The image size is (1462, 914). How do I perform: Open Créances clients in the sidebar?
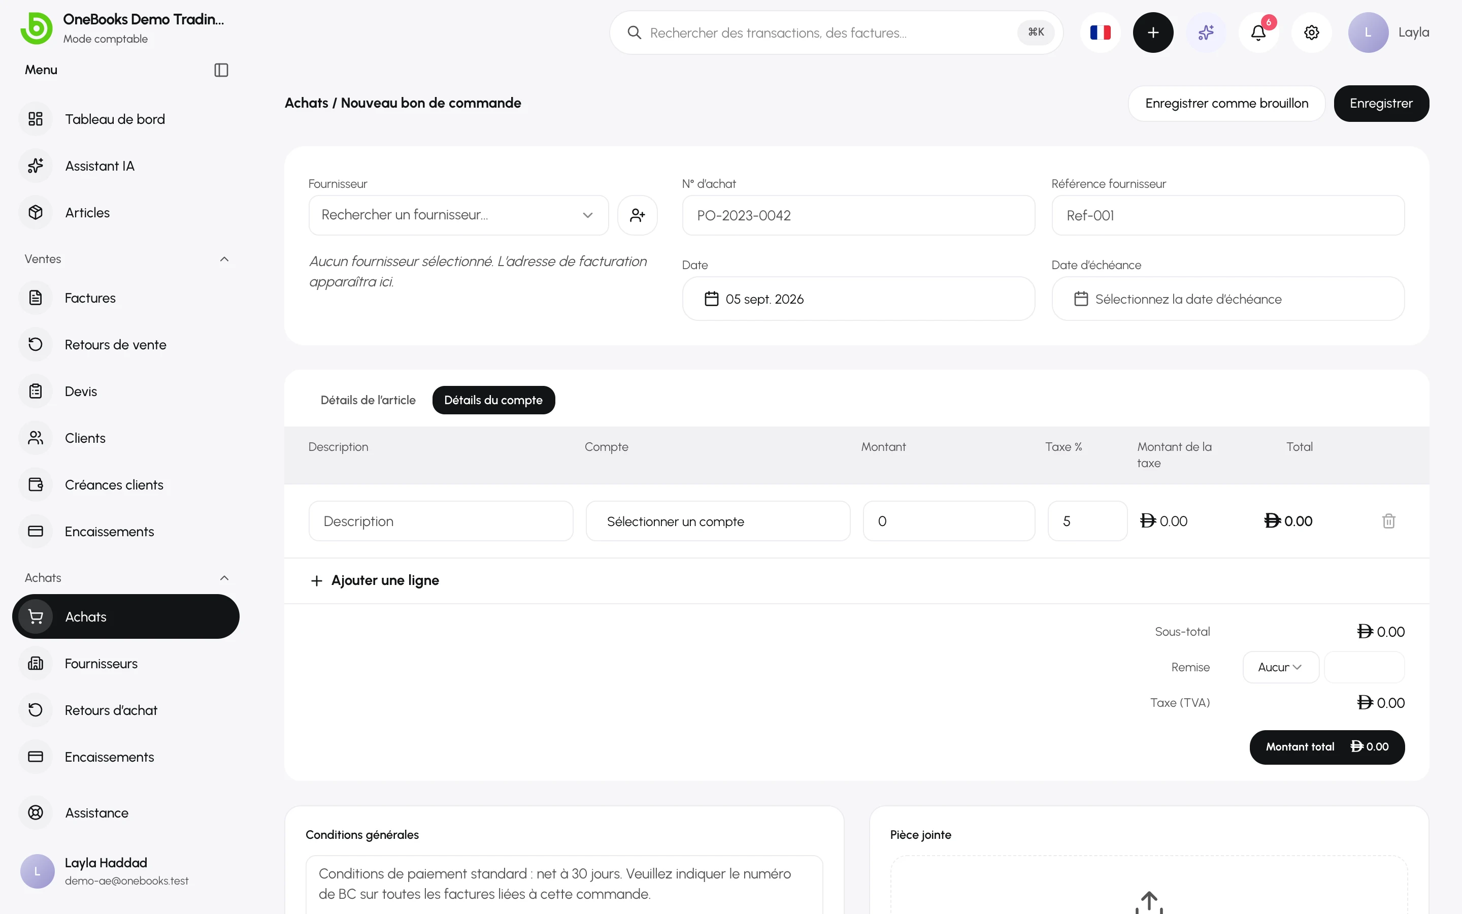click(126, 485)
